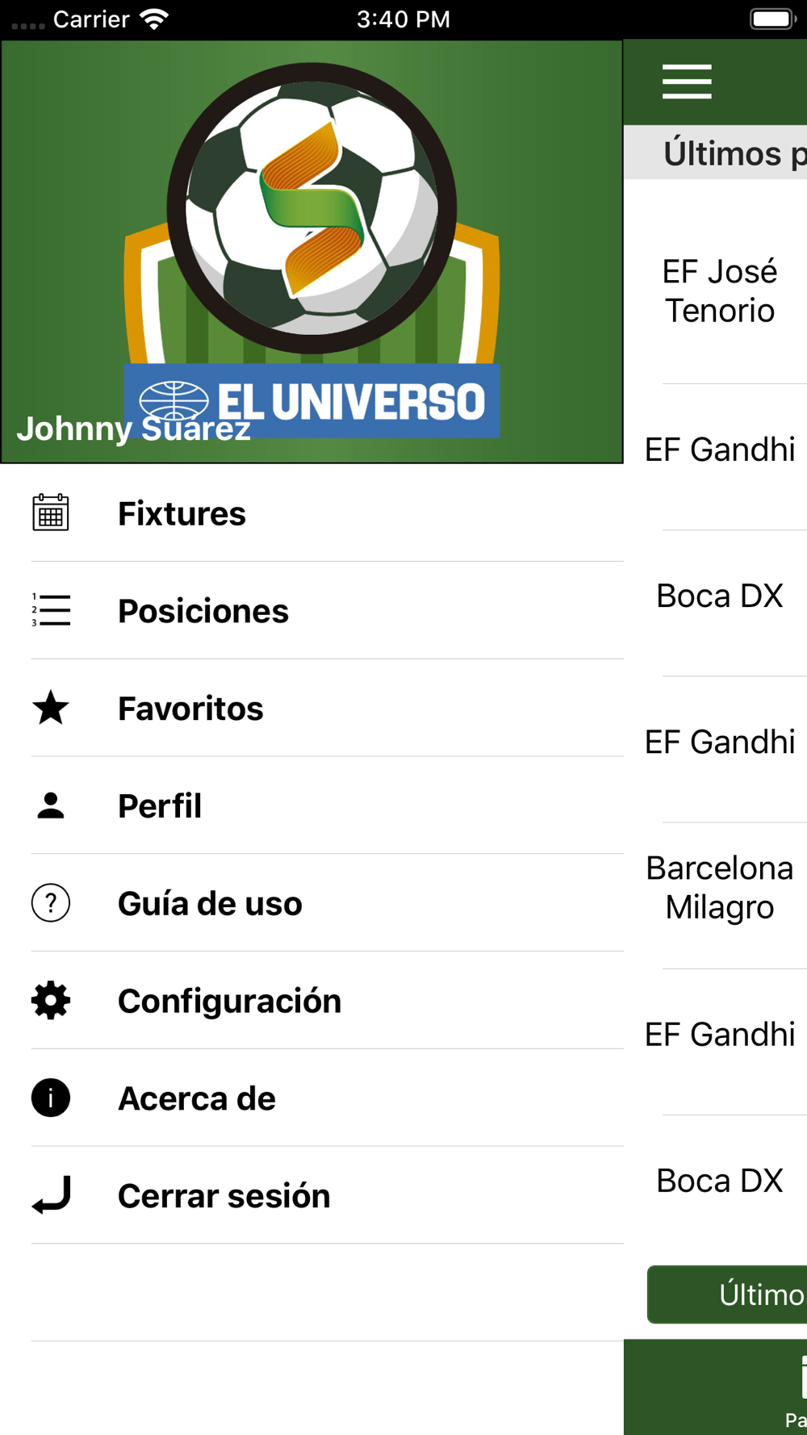
Task: Tap the hamburger menu icon
Action: point(687,82)
